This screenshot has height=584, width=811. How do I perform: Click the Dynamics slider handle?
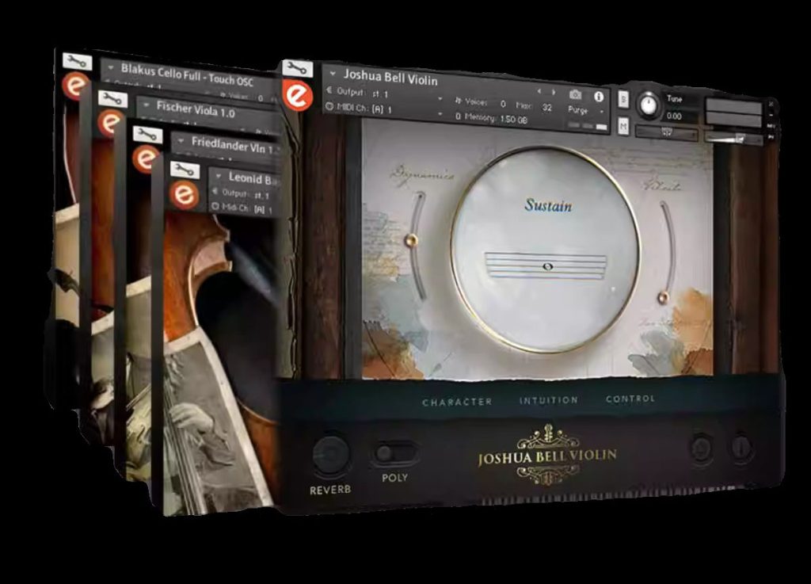[410, 240]
